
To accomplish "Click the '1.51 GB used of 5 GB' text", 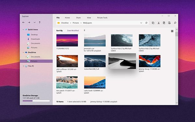I will (31, 98).
